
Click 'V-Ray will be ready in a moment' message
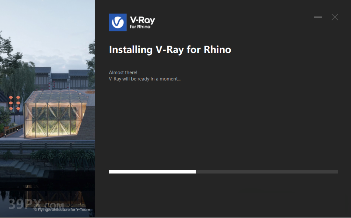[x=145, y=79]
